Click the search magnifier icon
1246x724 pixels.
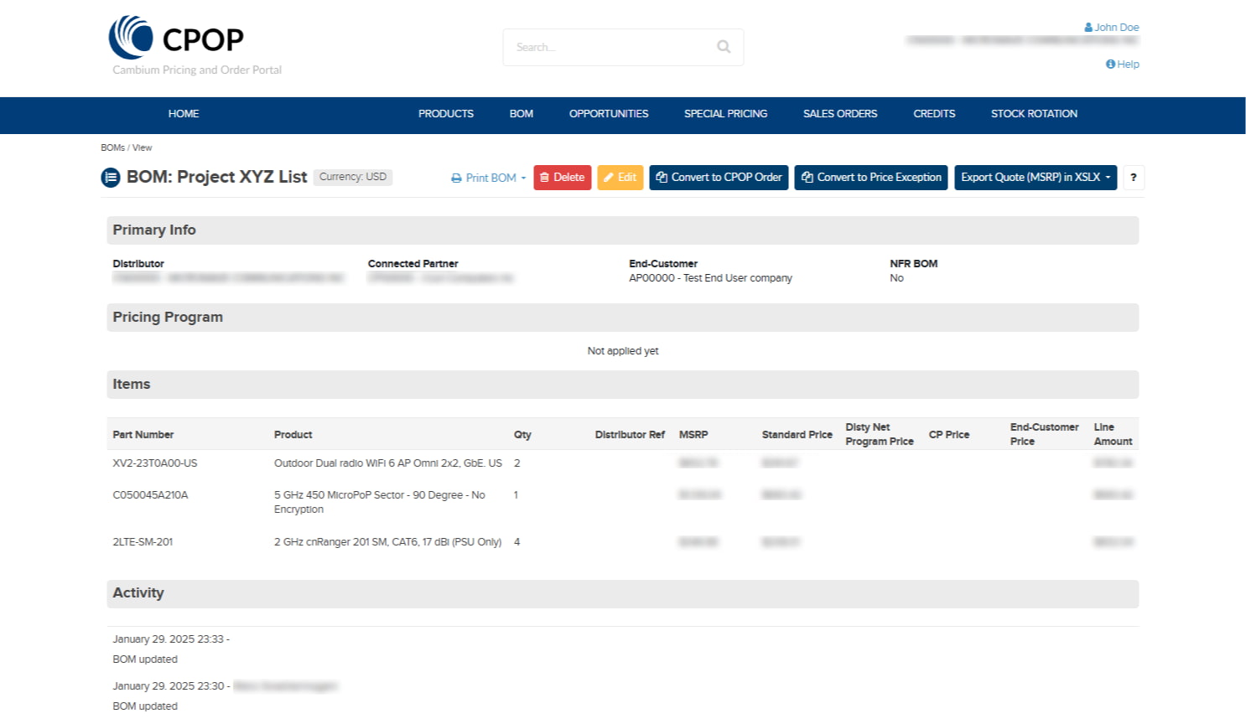pyautogui.click(x=724, y=47)
